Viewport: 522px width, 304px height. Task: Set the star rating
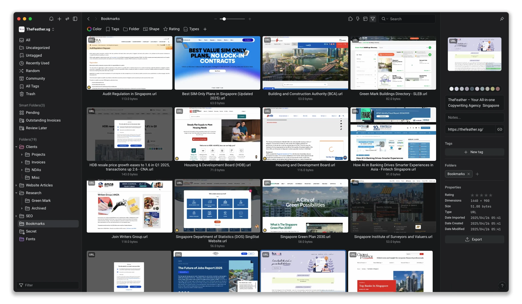[481, 195]
